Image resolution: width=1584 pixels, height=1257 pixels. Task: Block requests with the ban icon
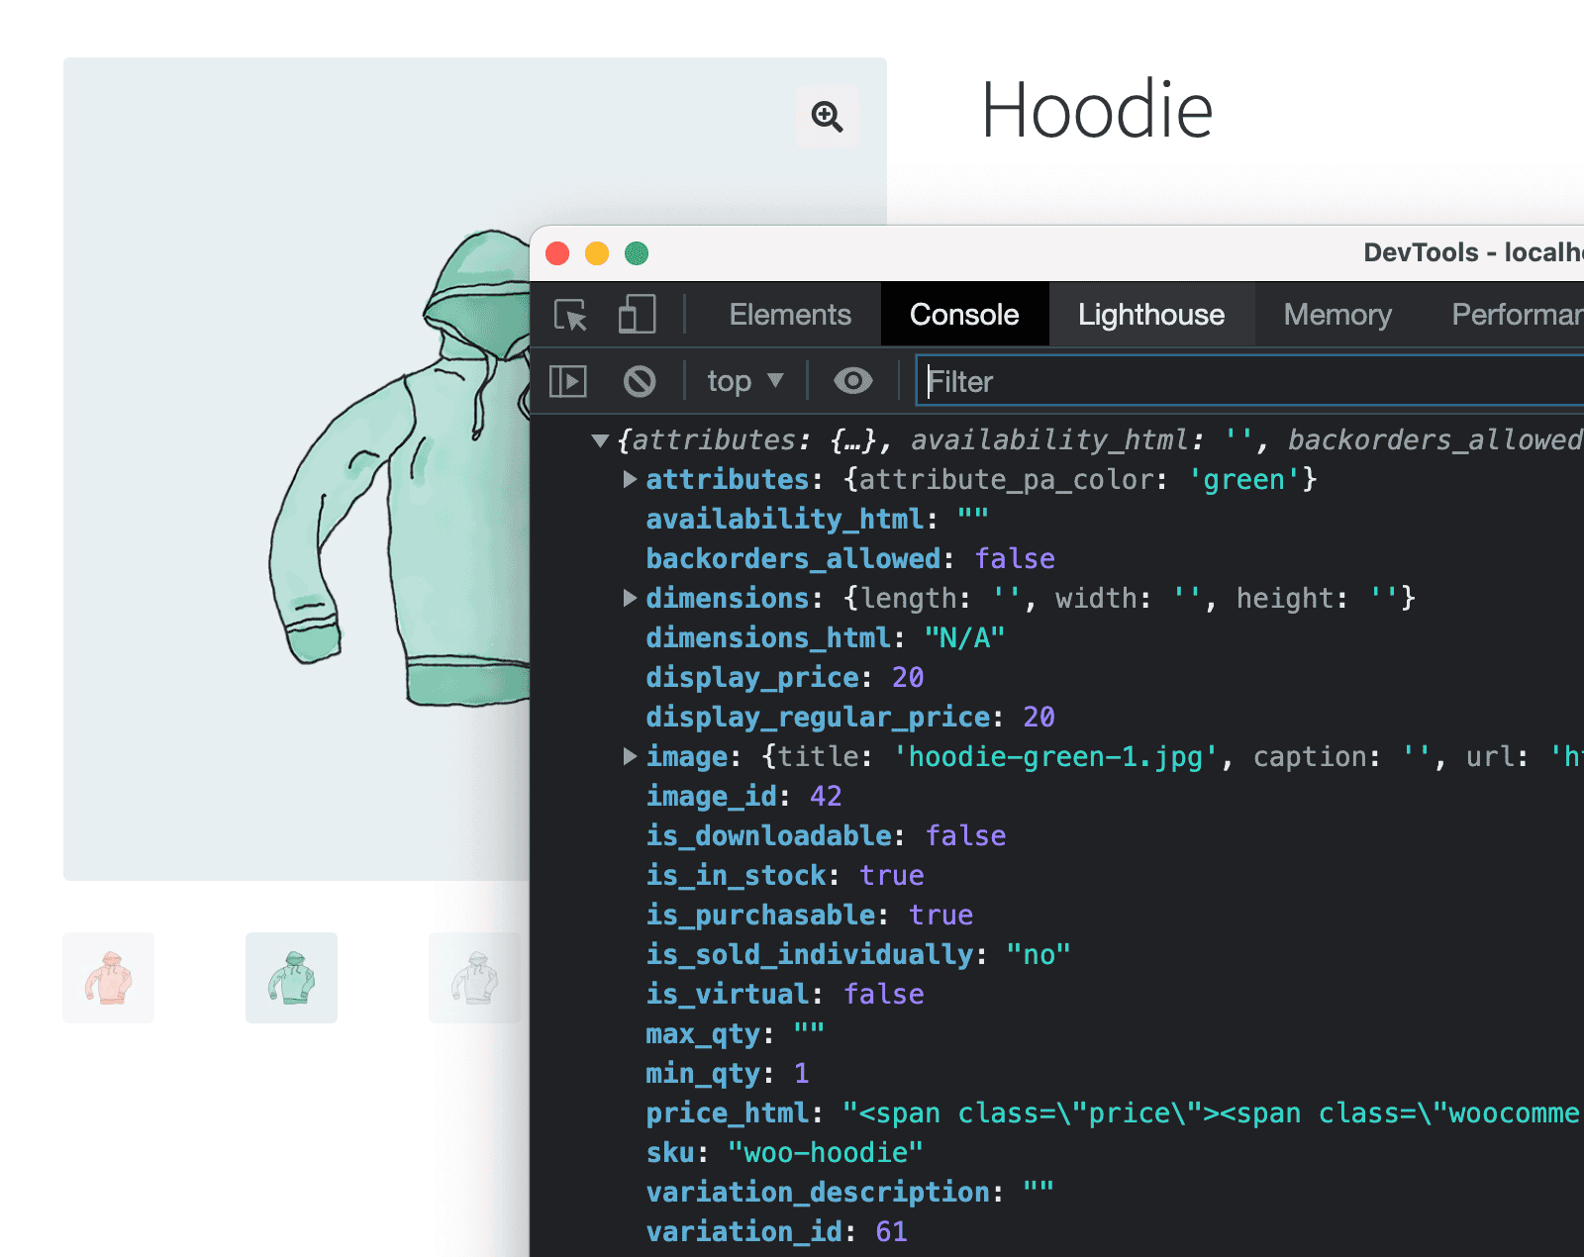(x=640, y=381)
